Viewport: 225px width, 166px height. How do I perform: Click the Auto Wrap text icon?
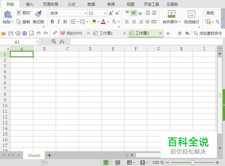click(192, 14)
